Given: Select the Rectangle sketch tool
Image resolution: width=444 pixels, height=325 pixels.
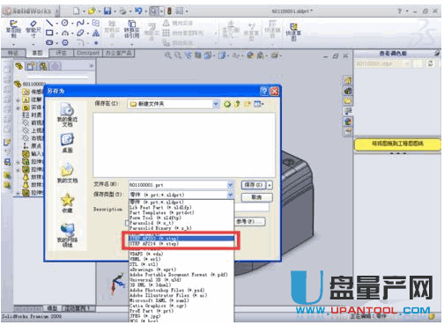Looking at the screenshot, I should tap(49, 33).
